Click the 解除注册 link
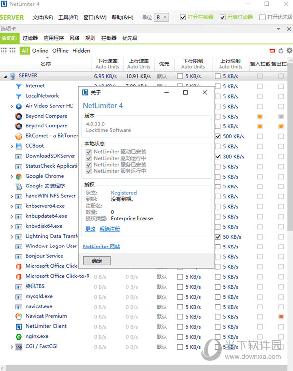Viewport: 293px width, 371px height. tap(110, 229)
